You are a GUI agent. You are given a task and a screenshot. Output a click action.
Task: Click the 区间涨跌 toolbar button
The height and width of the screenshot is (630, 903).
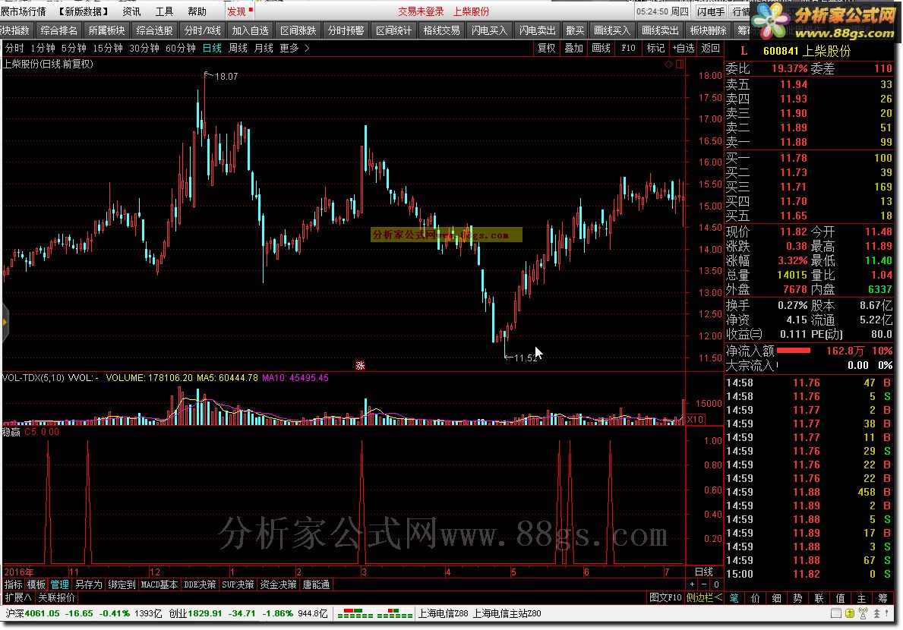click(298, 30)
